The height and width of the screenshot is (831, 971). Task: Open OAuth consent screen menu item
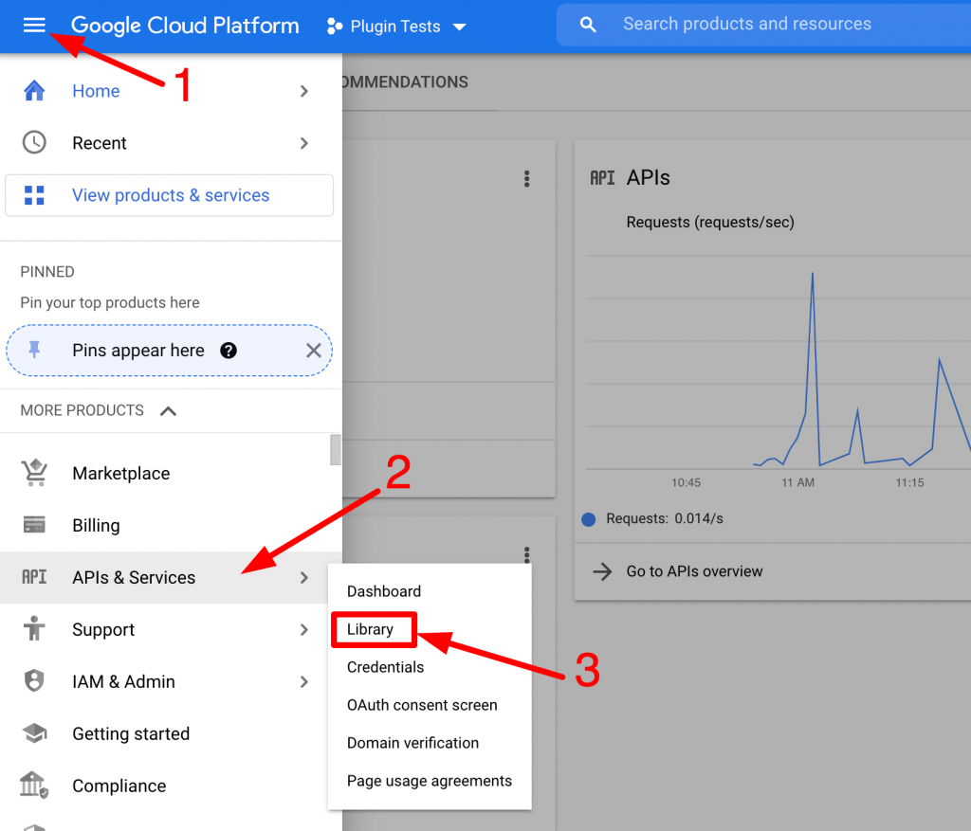click(x=421, y=705)
